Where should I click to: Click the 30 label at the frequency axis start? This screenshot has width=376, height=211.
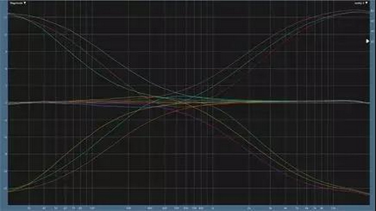29,208
